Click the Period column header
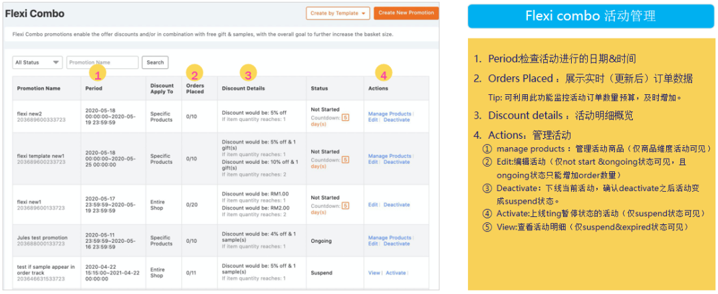 94,88
